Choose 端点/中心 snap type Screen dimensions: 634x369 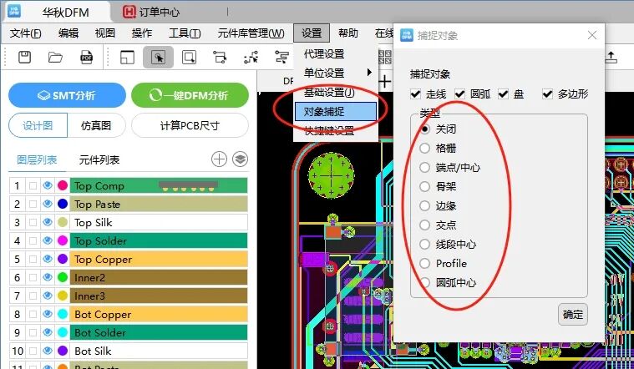[424, 167]
